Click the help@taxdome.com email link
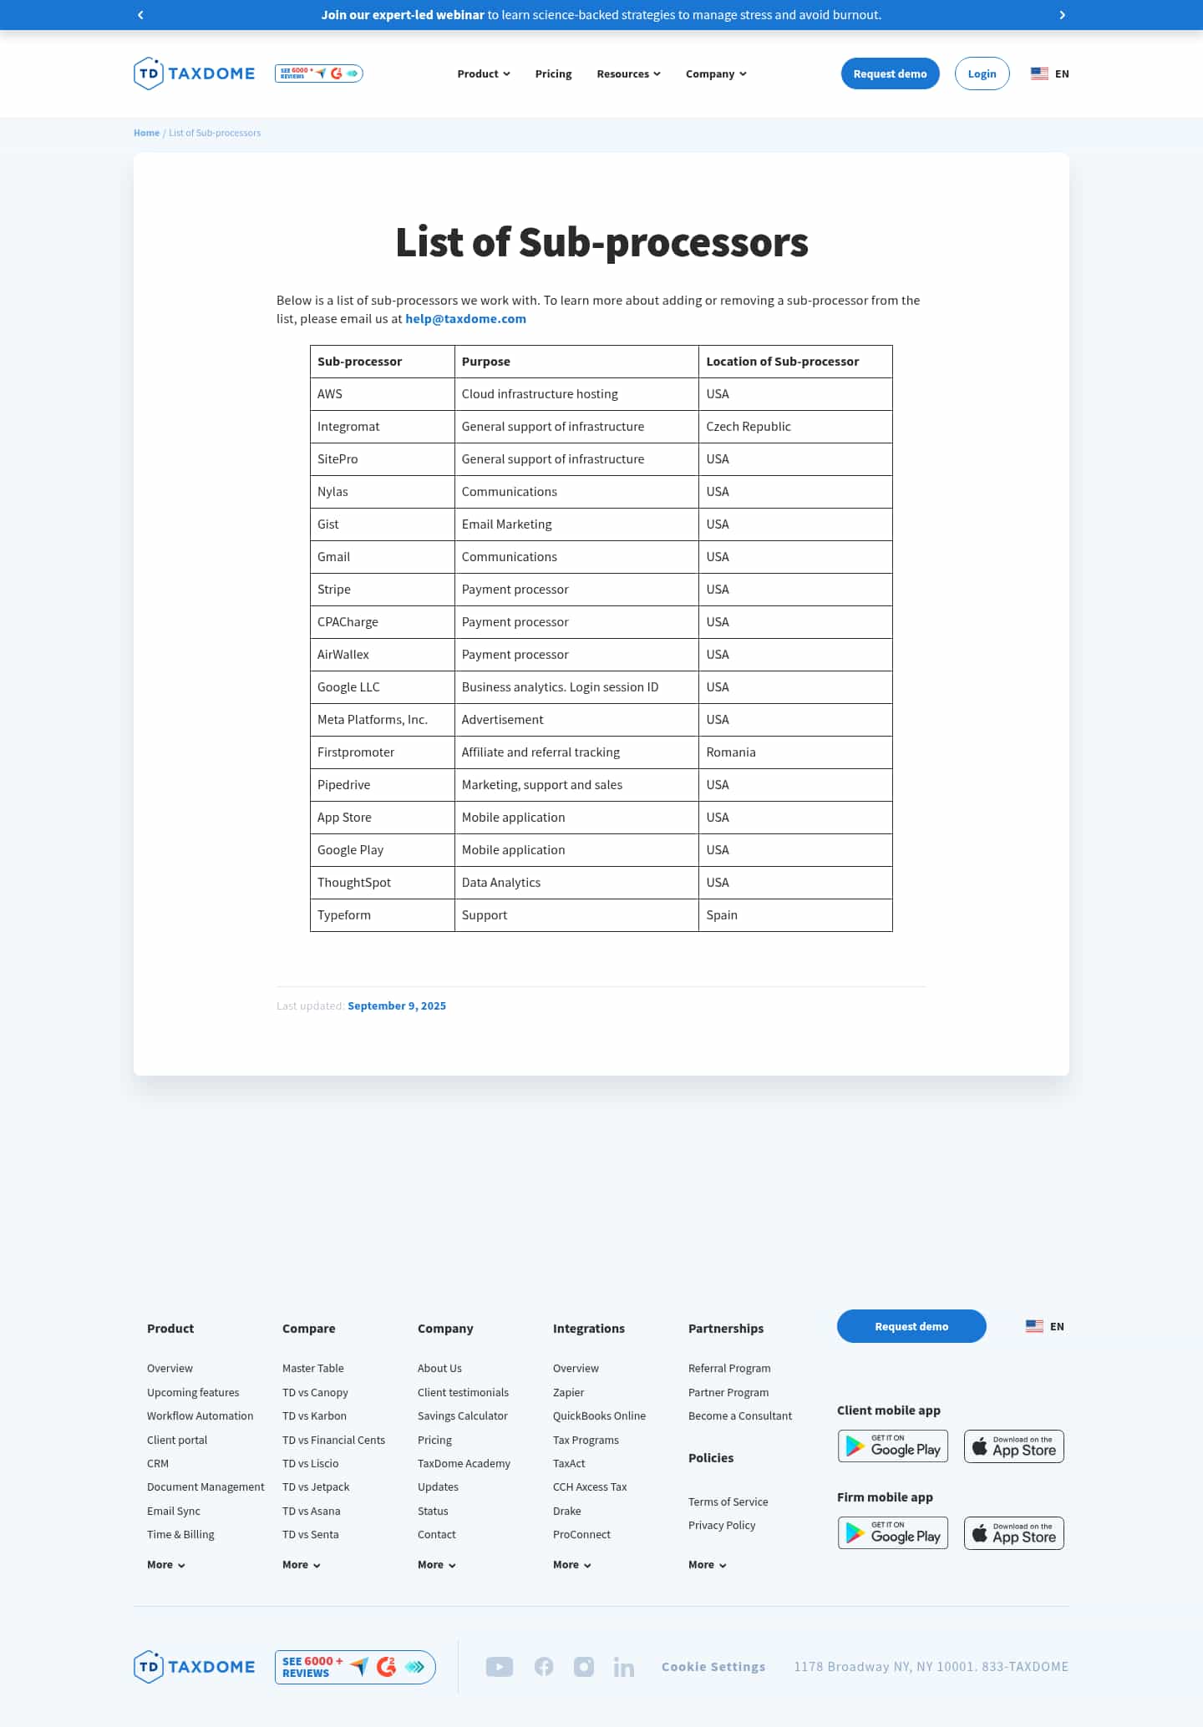Viewport: 1203px width, 1727px height. (465, 319)
